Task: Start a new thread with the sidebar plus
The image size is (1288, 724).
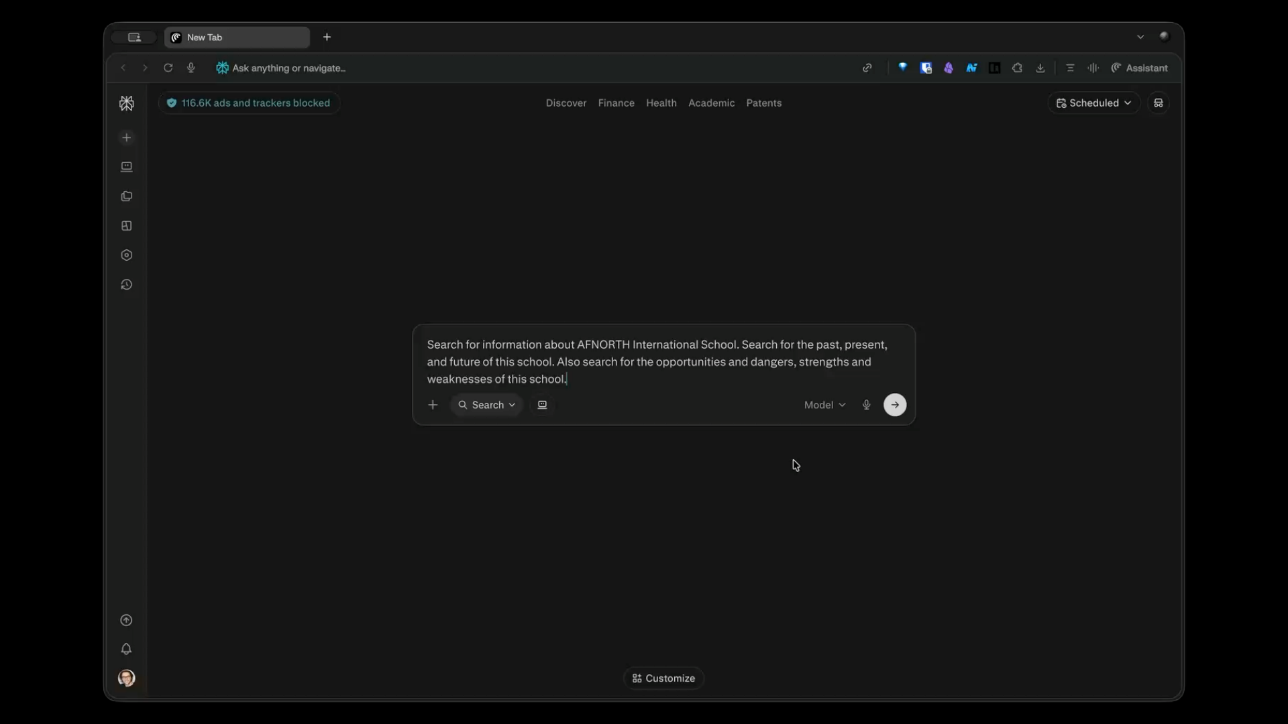Action: pyautogui.click(x=126, y=137)
